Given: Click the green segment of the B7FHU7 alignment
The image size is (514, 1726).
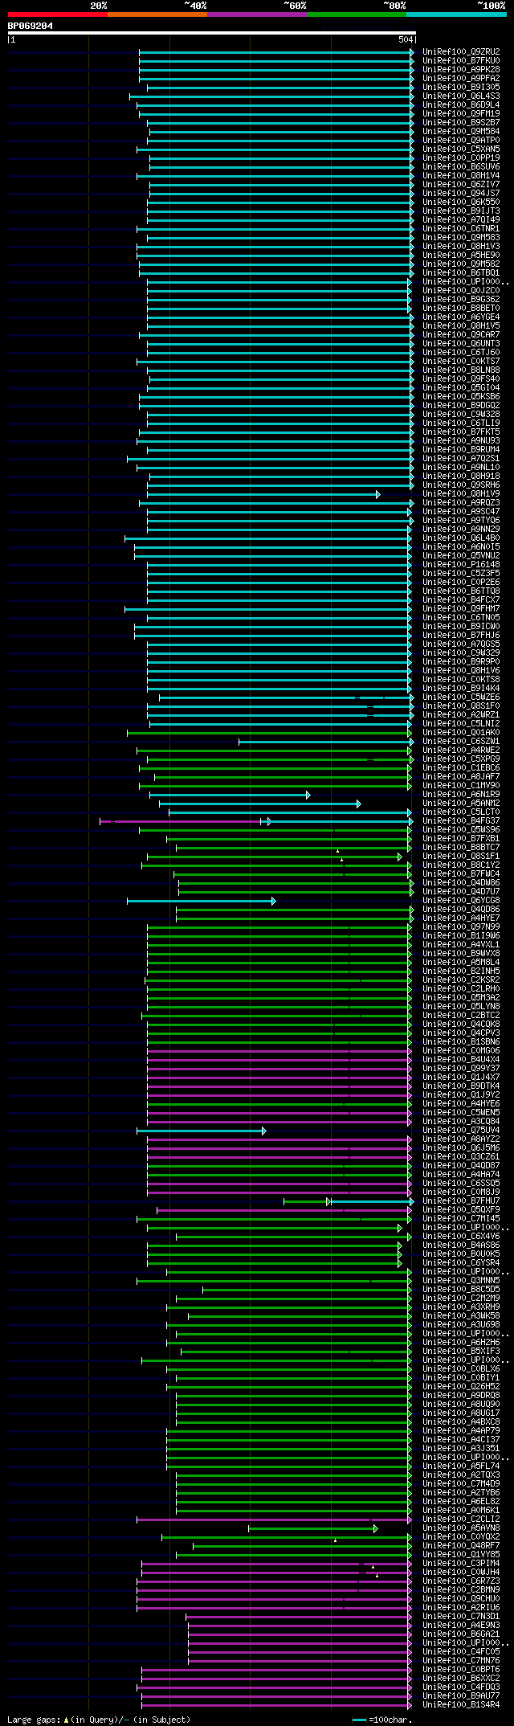Looking at the screenshot, I should click(x=305, y=1201).
